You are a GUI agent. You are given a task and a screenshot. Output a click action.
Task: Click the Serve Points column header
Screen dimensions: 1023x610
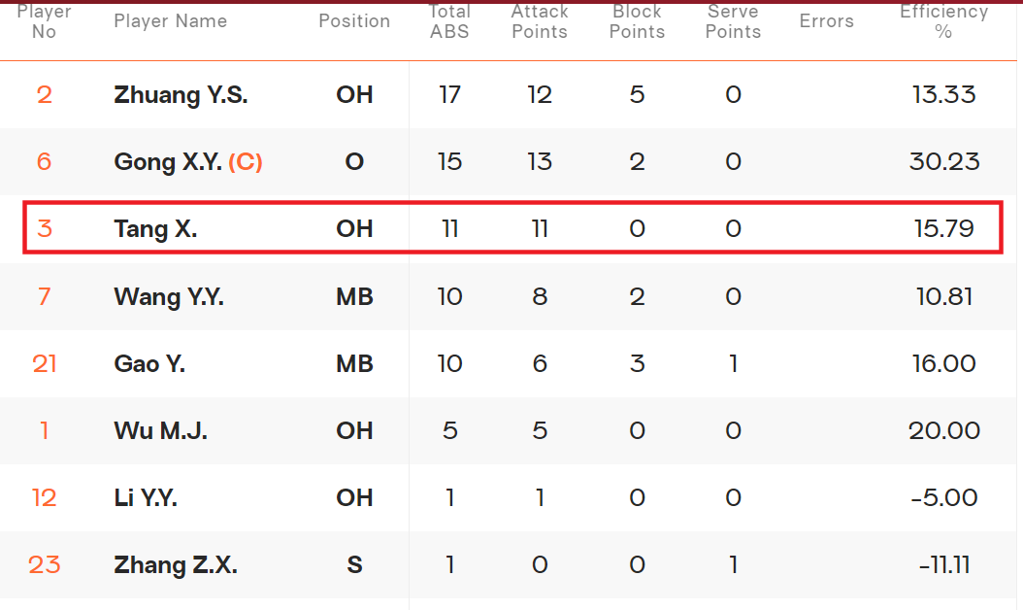tap(733, 21)
